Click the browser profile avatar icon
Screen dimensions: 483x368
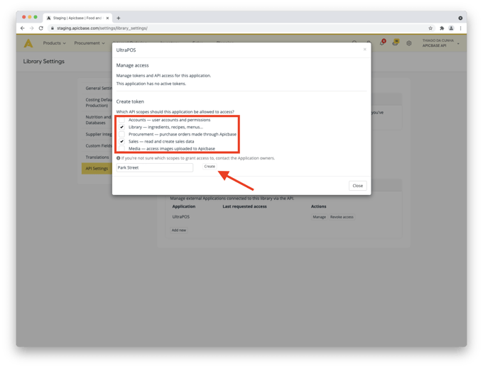[x=451, y=28]
